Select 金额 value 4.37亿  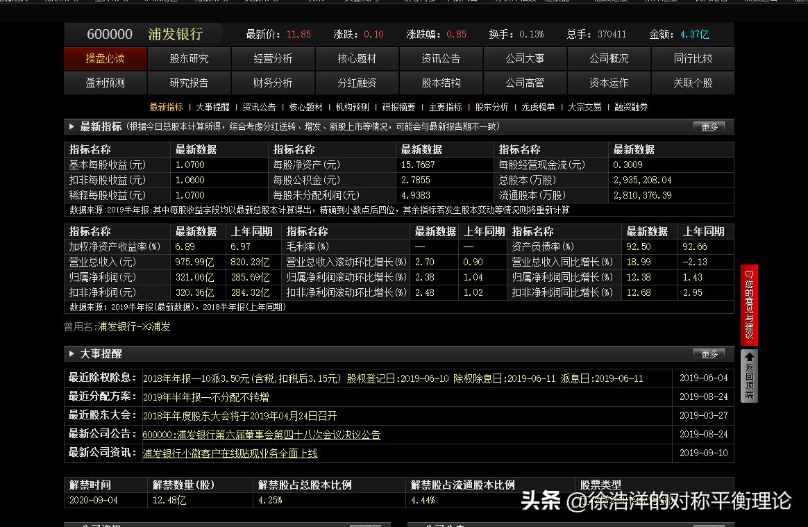pyautogui.click(x=695, y=35)
